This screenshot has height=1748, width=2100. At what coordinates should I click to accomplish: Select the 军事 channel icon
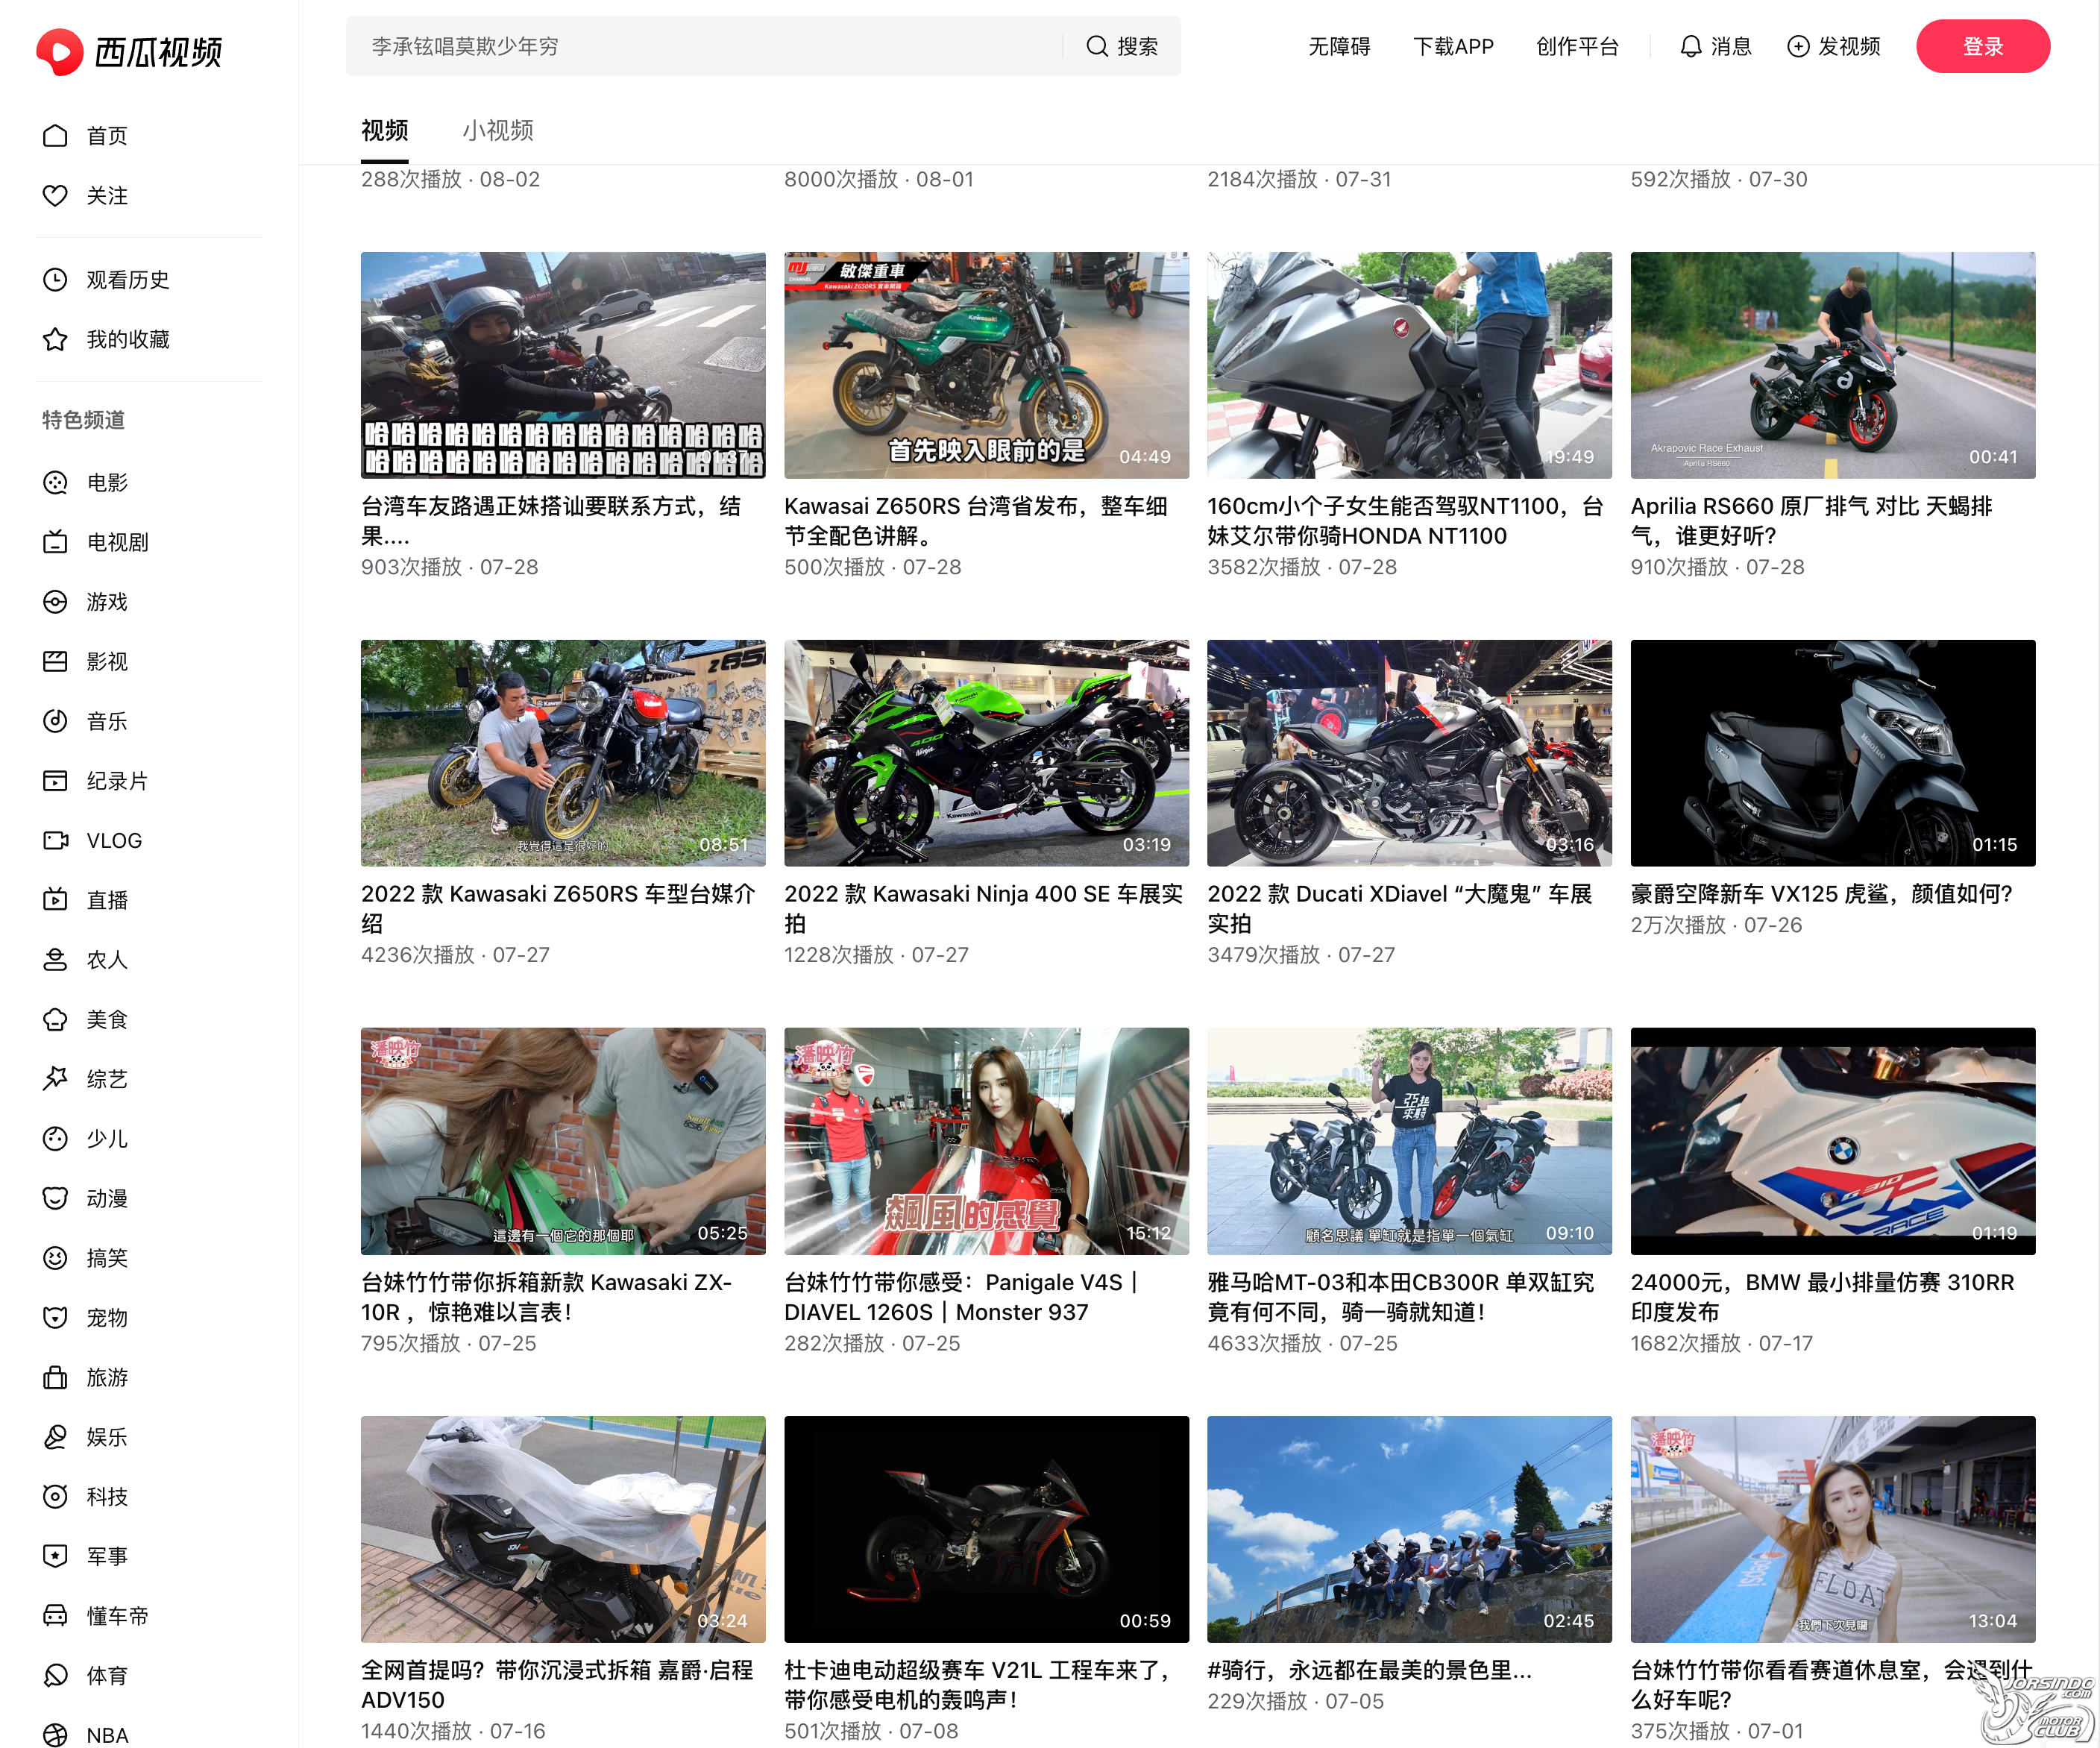(55, 1557)
